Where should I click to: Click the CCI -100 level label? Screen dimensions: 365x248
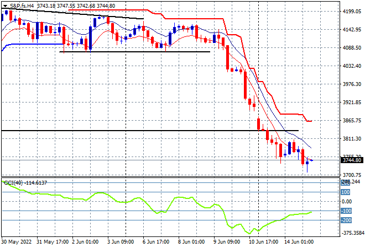pyautogui.click(x=346, y=211)
